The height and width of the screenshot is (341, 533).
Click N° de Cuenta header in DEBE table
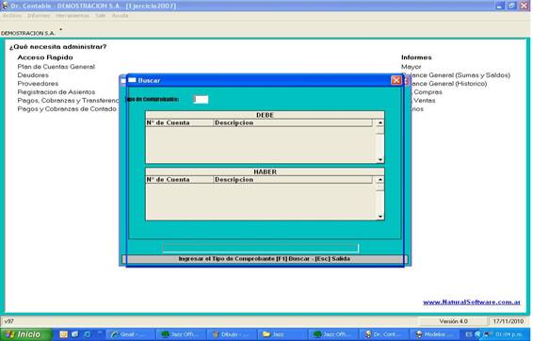click(x=180, y=122)
